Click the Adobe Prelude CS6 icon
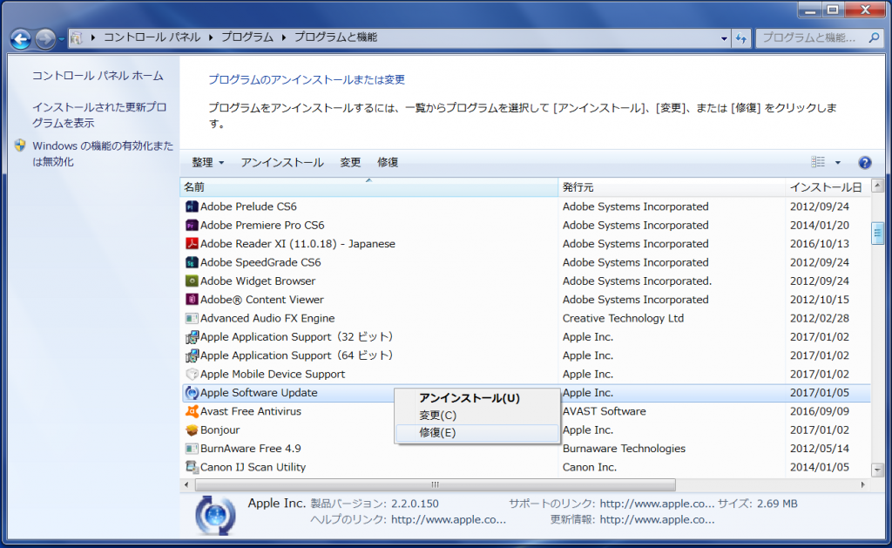 tap(192, 206)
